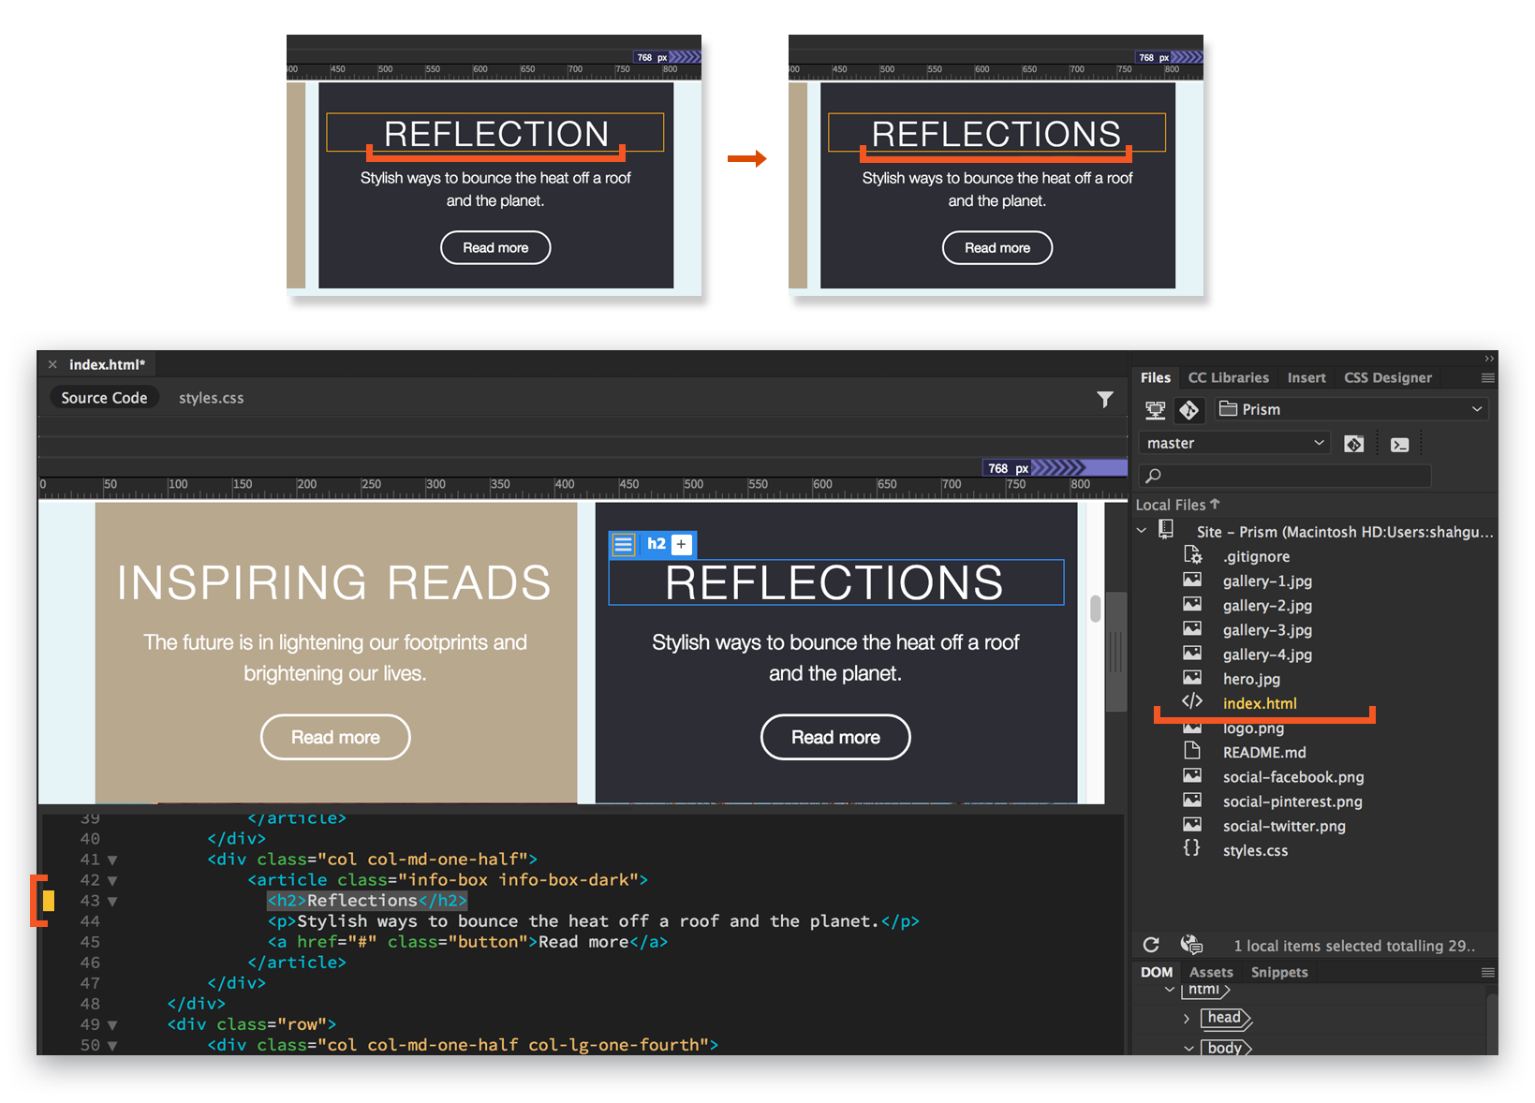Click the filter icon above the code editor
1535x1103 pixels.
point(1106,398)
